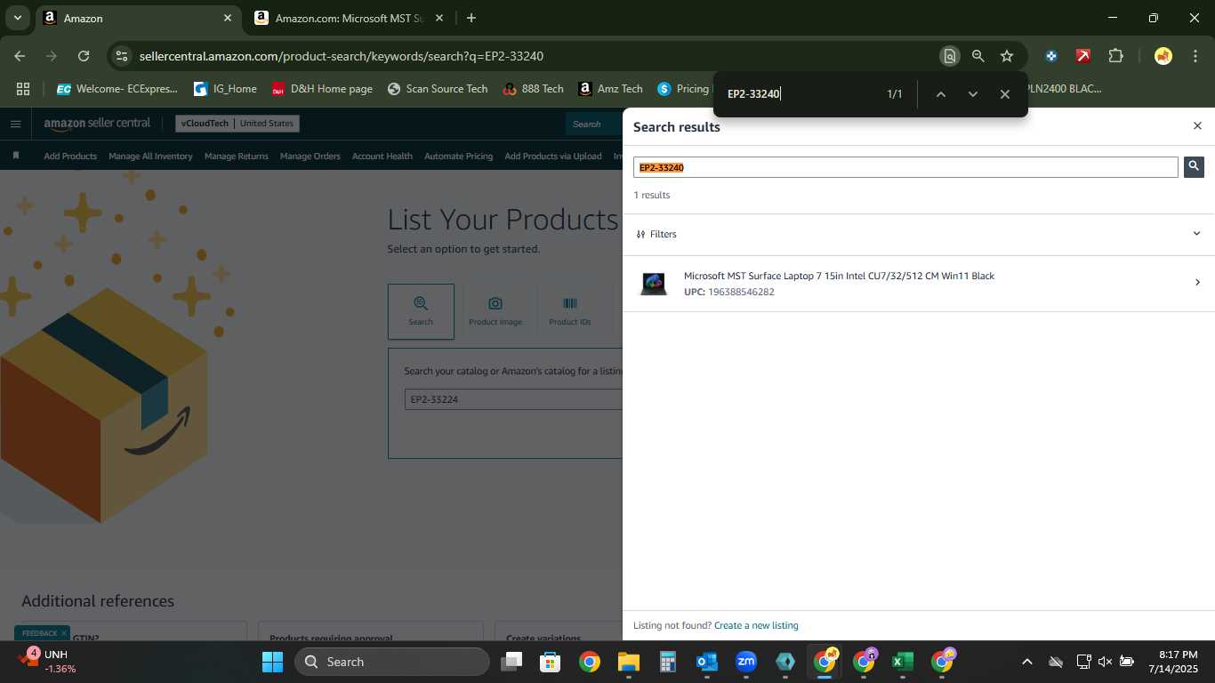Open Manage All Inventory menu item
The width and height of the screenshot is (1215, 683).
(150, 156)
